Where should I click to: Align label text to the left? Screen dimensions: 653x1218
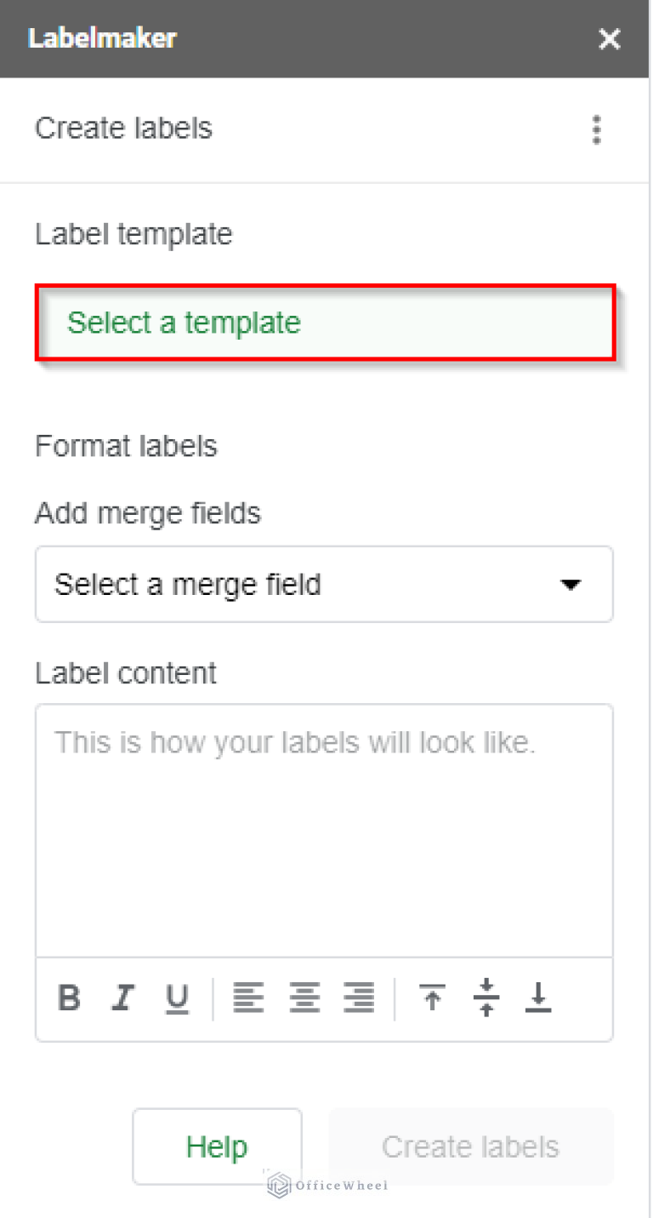tap(248, 998)
